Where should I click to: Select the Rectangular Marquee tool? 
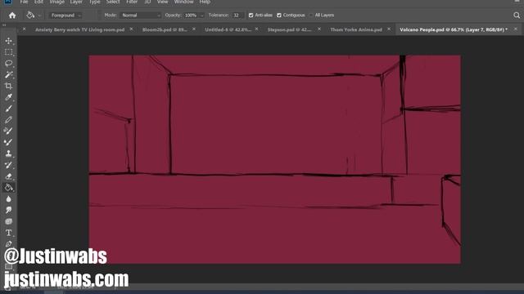9,52
